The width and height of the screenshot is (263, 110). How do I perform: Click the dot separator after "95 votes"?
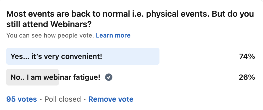point(41,99)
